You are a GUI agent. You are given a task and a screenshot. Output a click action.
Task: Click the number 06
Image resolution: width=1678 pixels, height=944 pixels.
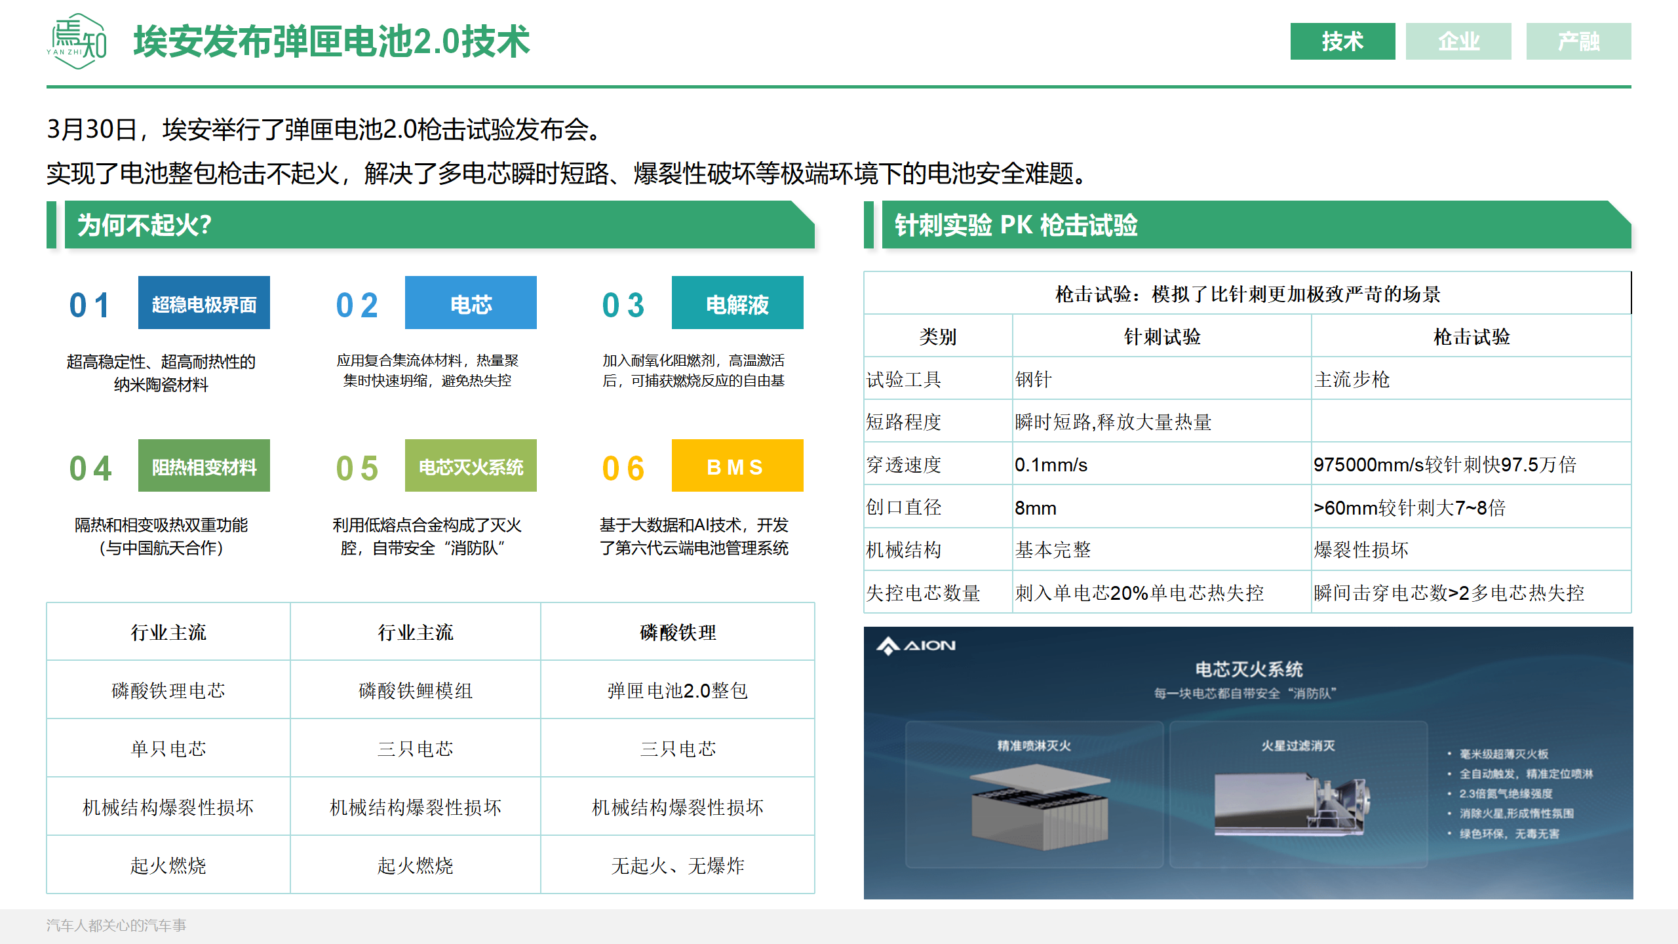point(623,469)
